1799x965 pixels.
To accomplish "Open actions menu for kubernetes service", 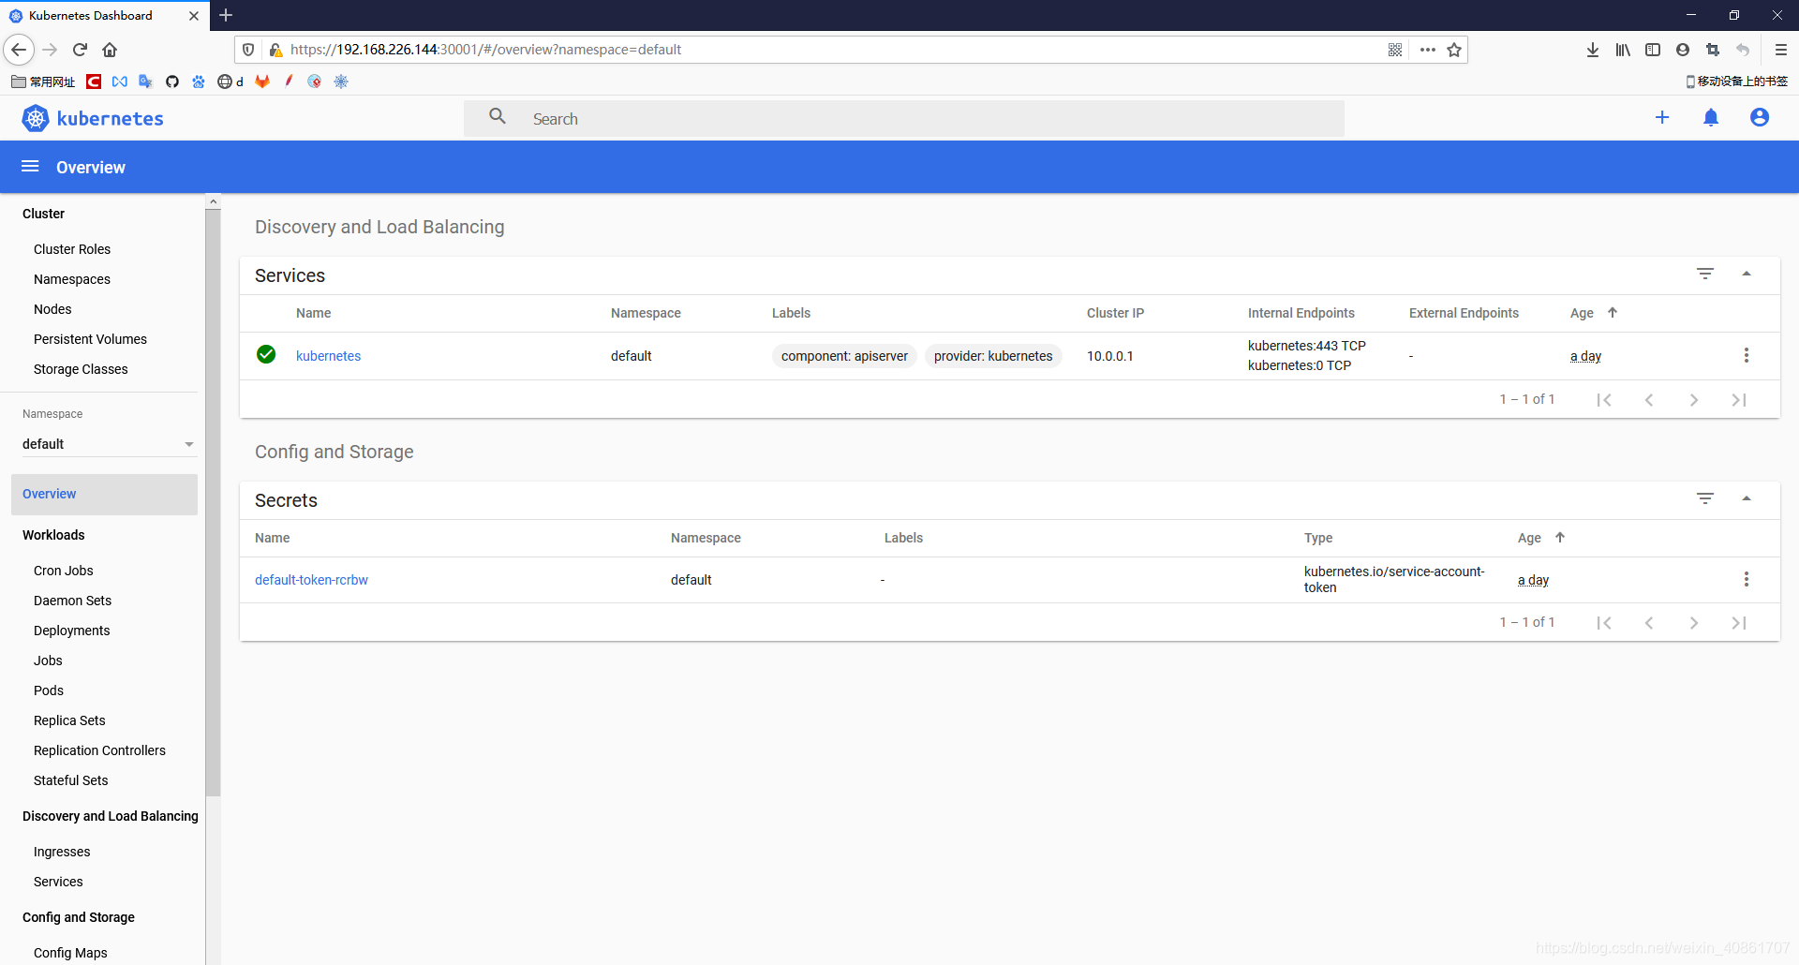I will [x=1747, y=355].
